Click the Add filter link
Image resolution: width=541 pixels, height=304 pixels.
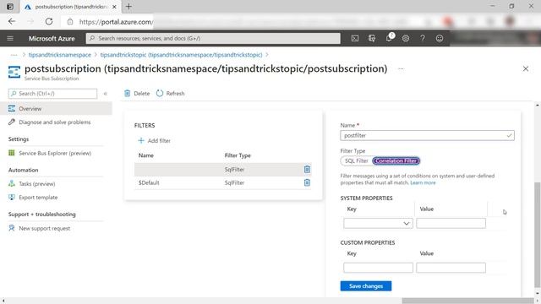tap(159, 141)
